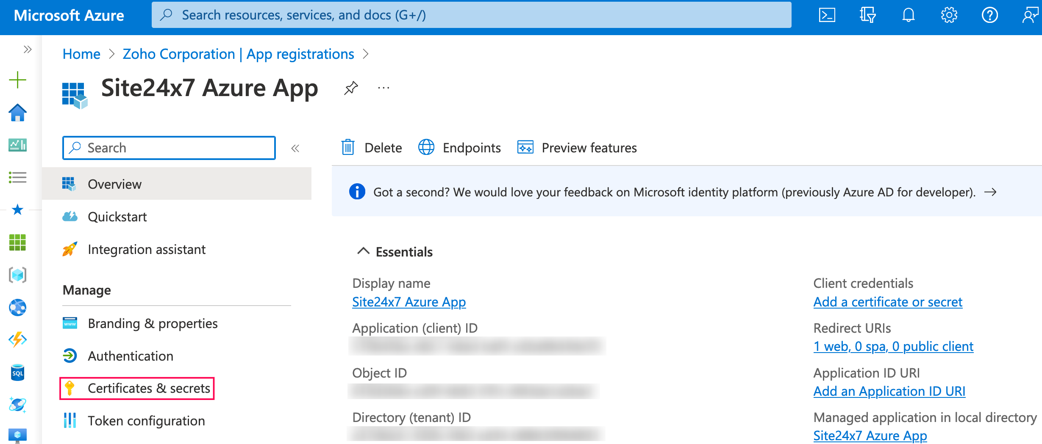Viewport: 1042px width, 444px height.
Task: Click the Add a certificate or secret link
Action: tap(888, 302)
